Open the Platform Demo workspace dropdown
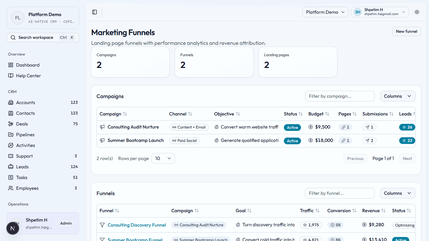 (x=325, y=12)
